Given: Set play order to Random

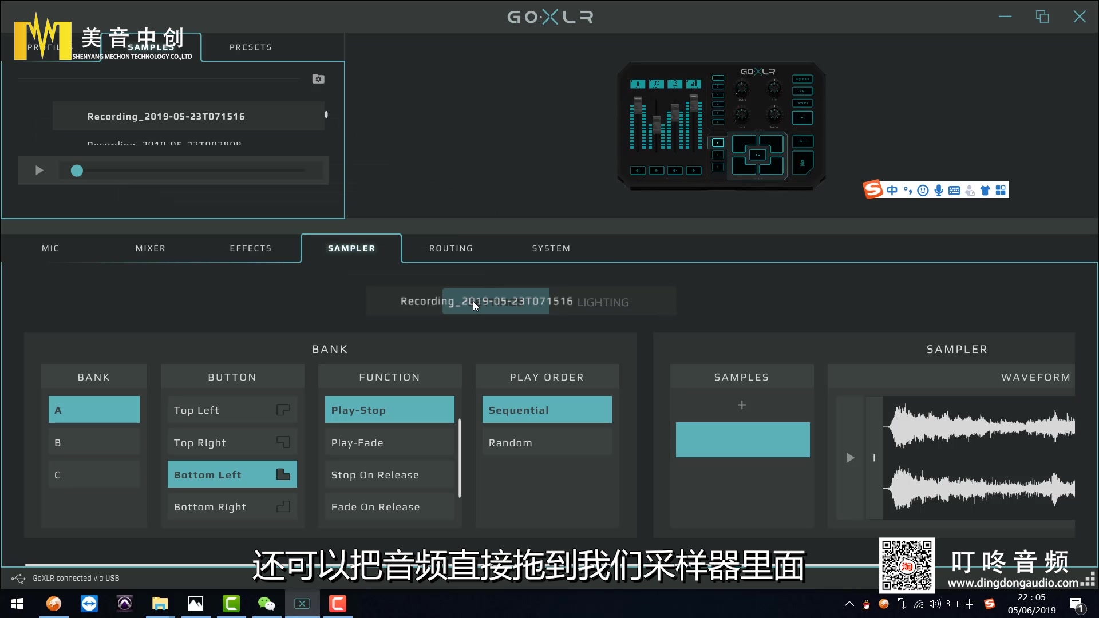Looking at the screenshot, I should tap(547, 442).
